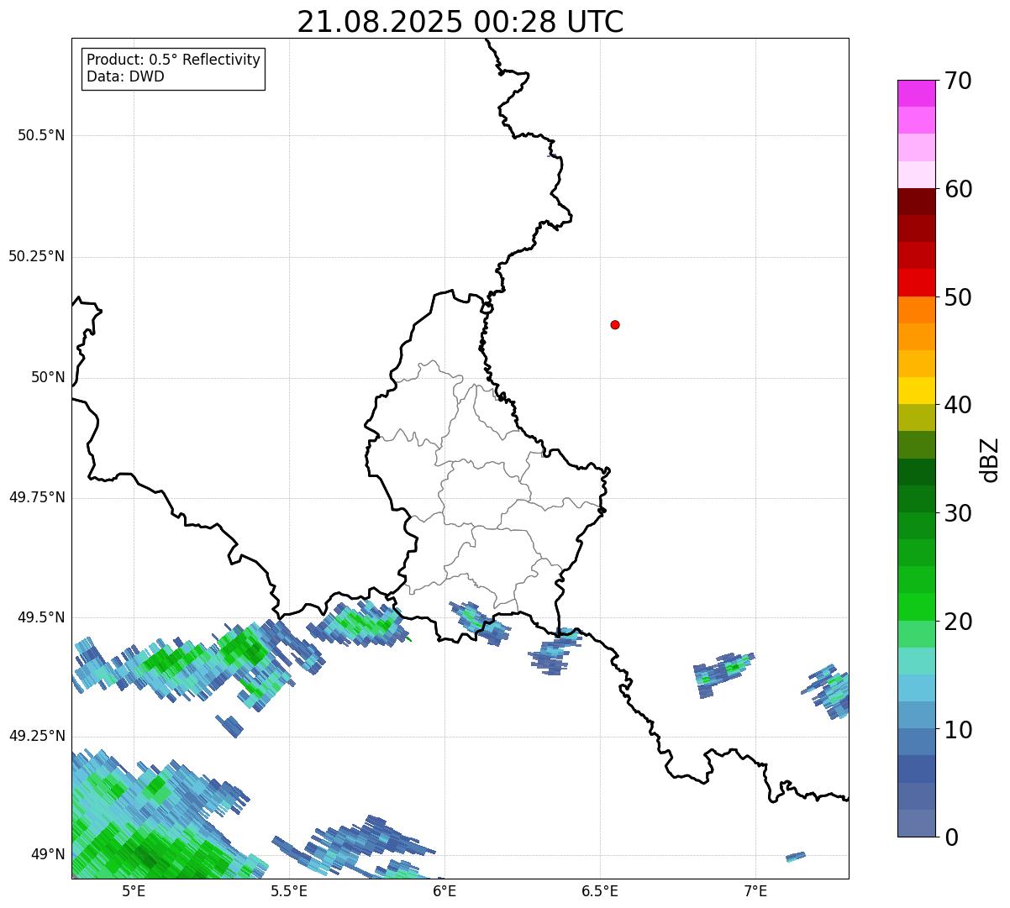Click the magenta swatch topping the colorbar
Screen dimensions: 1010x908
point(916,93)
